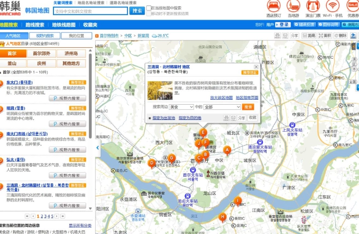Click the 删除 delete measurements tool
The height and width of the screenshot is (234, 359).
point(341,36)
